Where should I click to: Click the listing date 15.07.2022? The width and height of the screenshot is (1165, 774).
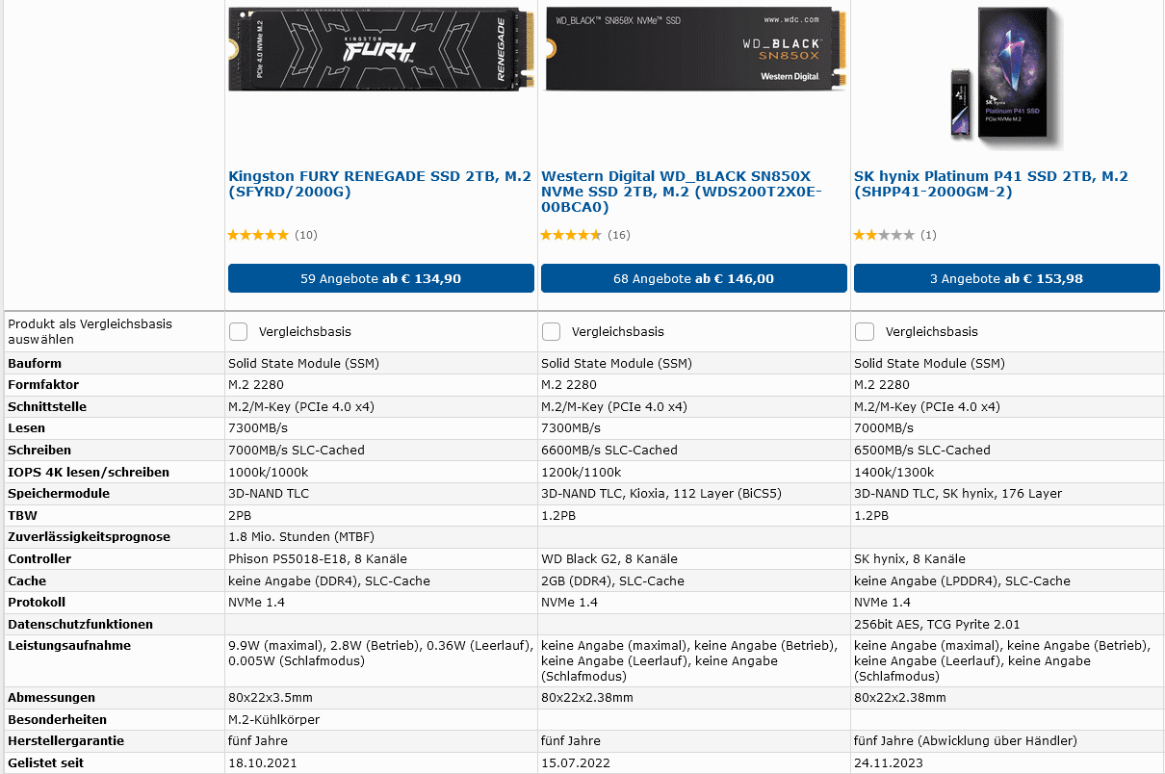coord(576,762)
